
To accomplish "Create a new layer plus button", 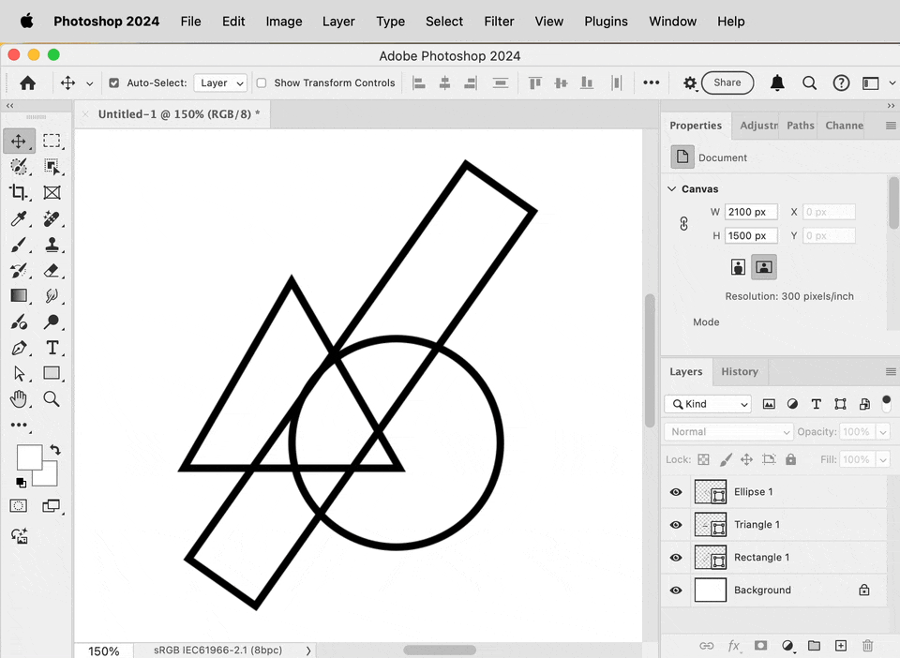I will (x=841, y=646).
